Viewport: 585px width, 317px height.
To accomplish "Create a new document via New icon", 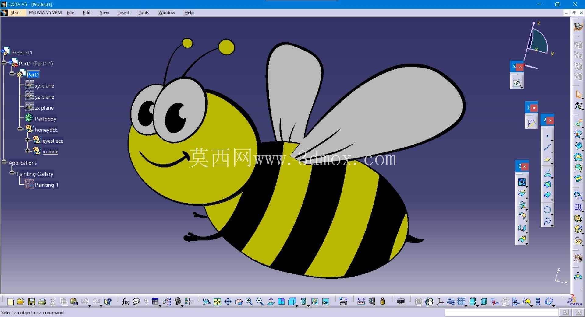I will pyautogui.click(x=10, y=301).
